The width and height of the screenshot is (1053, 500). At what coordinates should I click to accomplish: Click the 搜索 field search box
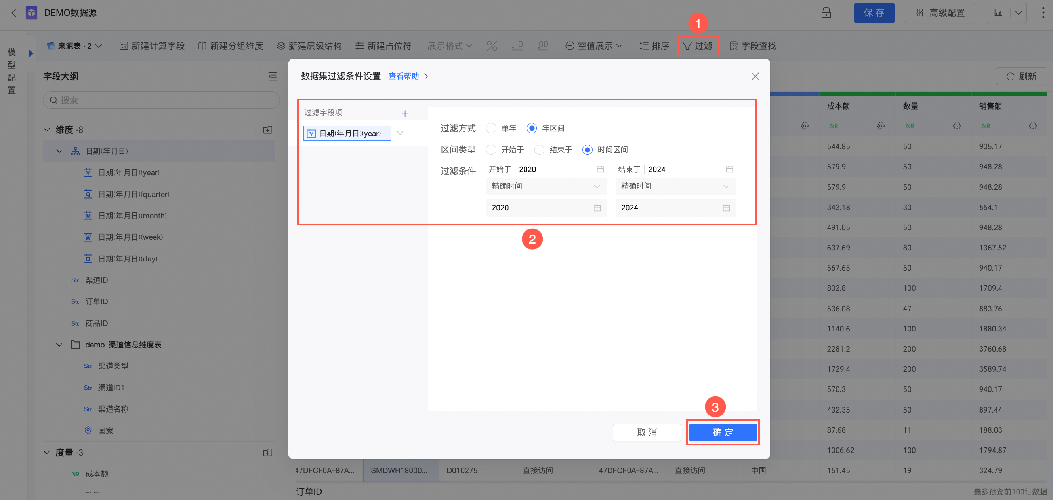(x=162, y=100)
